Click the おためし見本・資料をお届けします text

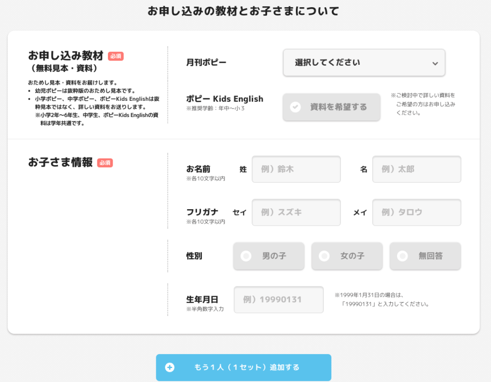[73, 83]
